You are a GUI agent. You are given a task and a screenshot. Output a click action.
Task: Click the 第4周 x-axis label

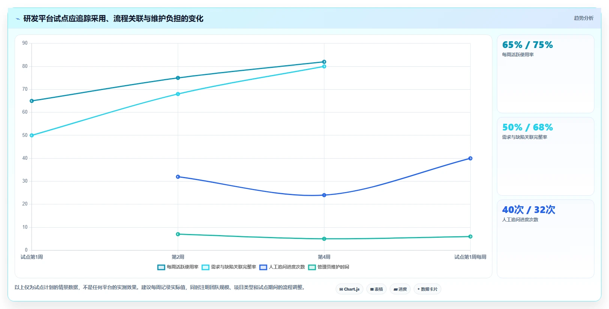(324, 257)
